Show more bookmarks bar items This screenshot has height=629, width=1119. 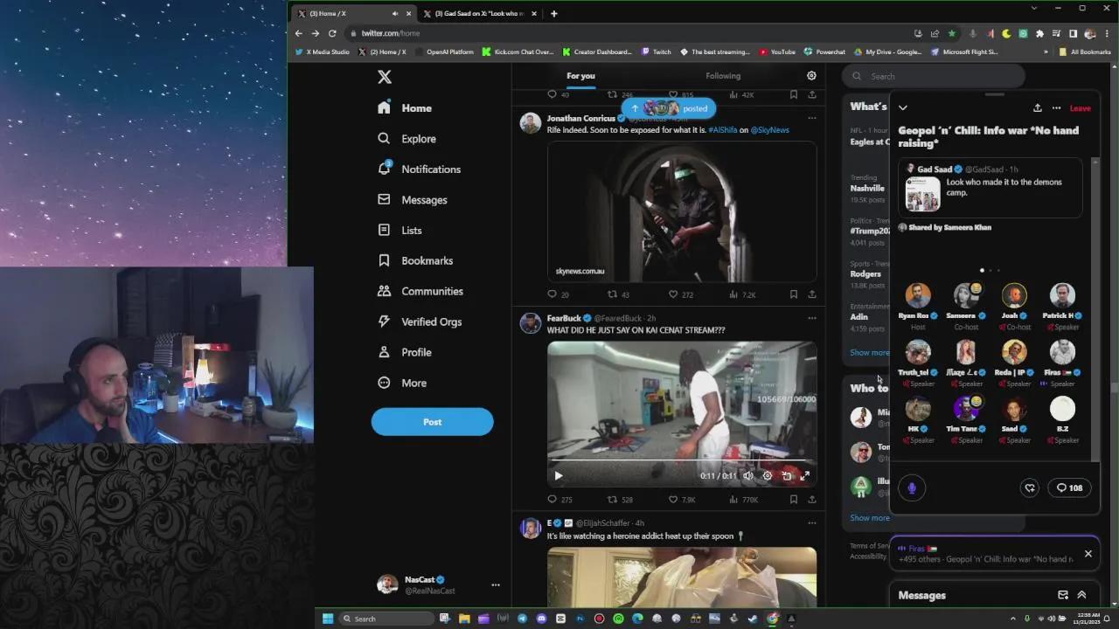pos(1046,52)
